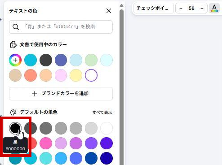Select the light blue document color swatch
Viewport: 222px width, 165px height.
tap(76, 60)
